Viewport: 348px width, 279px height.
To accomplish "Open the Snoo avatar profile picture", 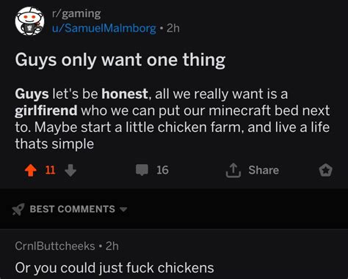I will [29, 21].
